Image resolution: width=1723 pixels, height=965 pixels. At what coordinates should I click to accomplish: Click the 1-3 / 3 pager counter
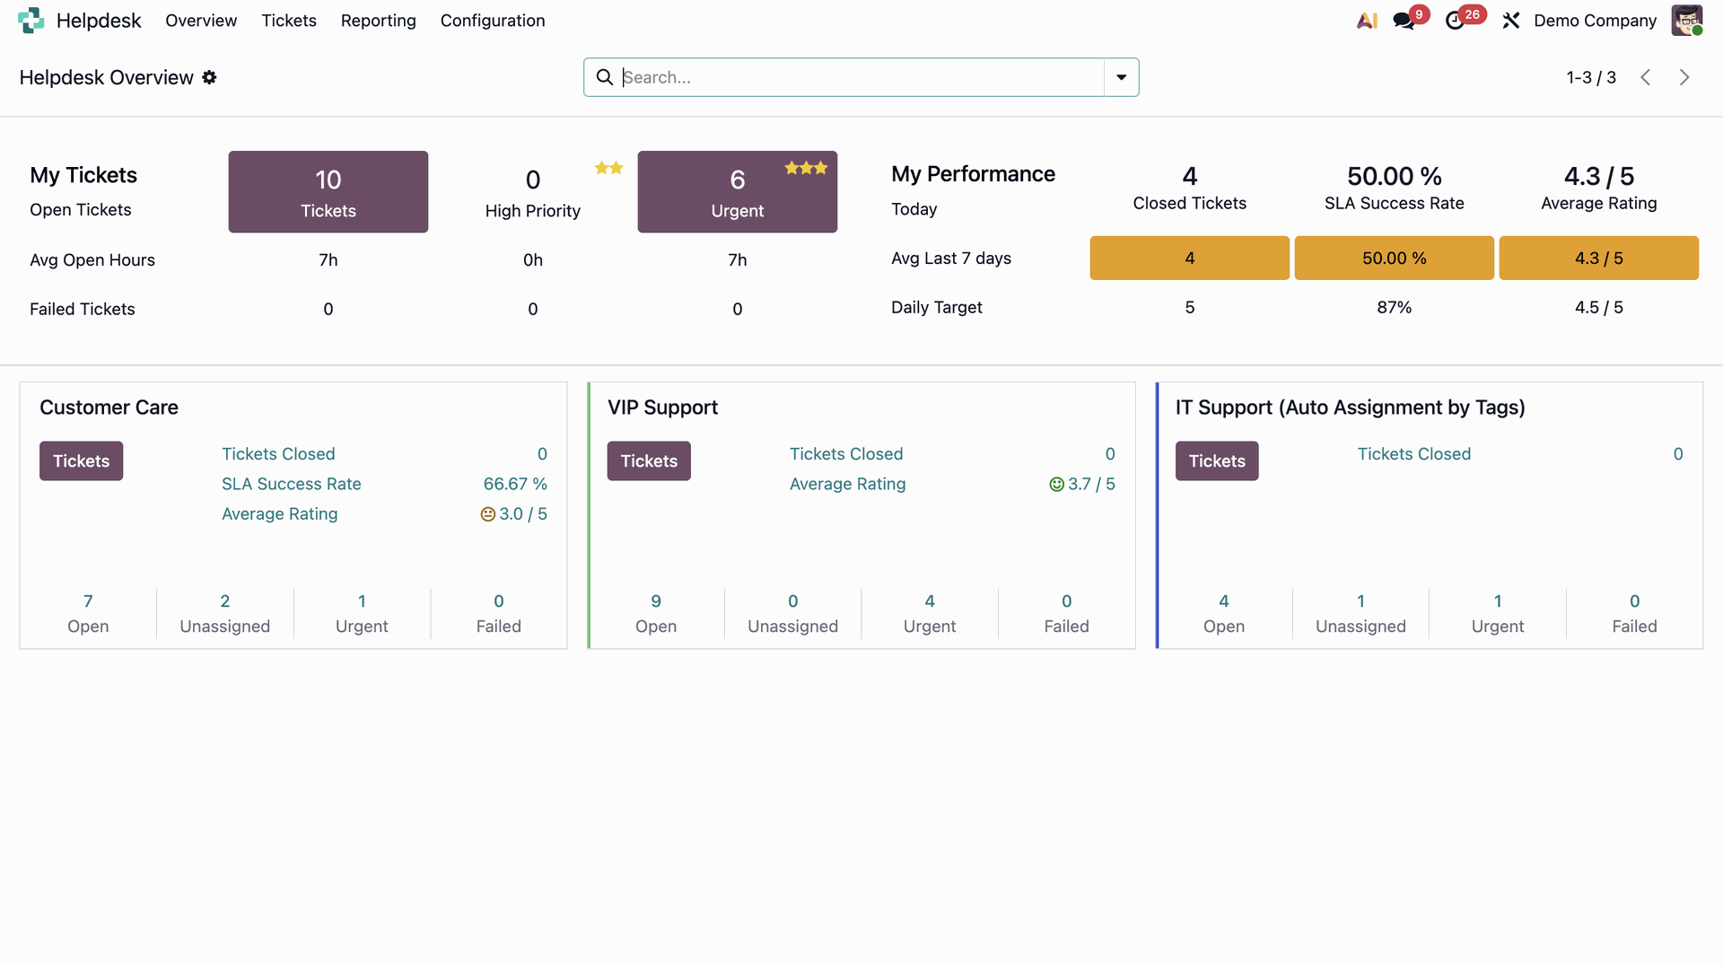(1591, 77)
